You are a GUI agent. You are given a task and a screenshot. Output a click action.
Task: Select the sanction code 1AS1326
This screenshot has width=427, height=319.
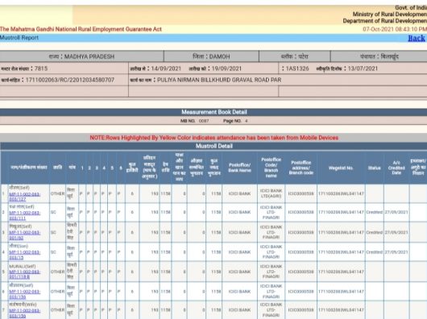(297, 68)
